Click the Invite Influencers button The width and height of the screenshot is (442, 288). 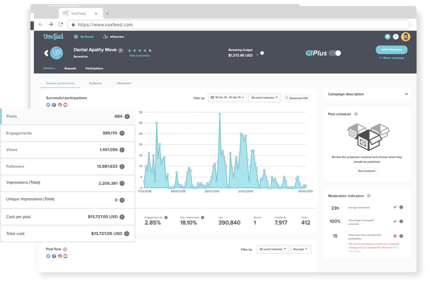pos(391,49)
